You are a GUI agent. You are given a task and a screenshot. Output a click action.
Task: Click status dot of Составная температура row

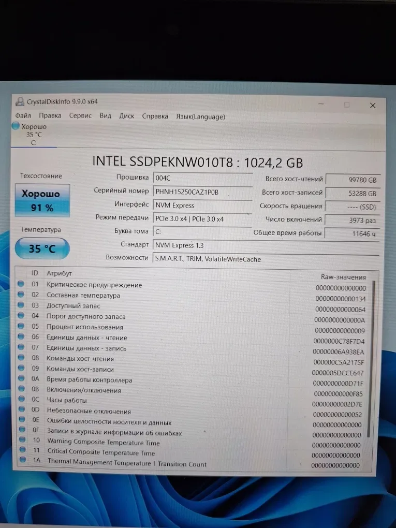click(x=21, y=294)
